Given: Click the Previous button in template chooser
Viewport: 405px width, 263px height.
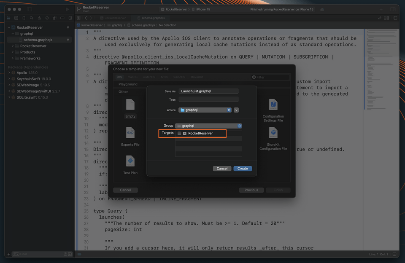Looking at the screenshot, I should 251,190.
